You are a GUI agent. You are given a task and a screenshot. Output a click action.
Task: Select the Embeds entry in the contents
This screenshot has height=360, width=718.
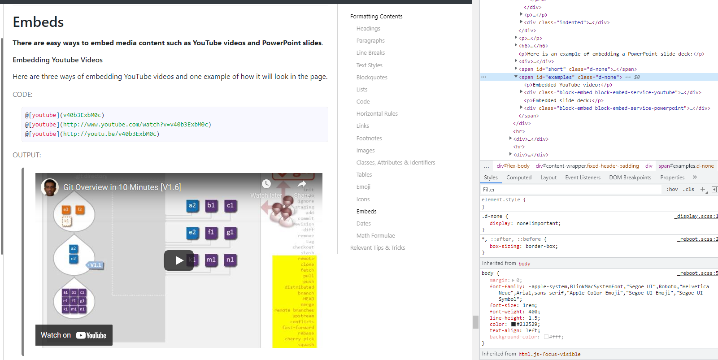366,212
